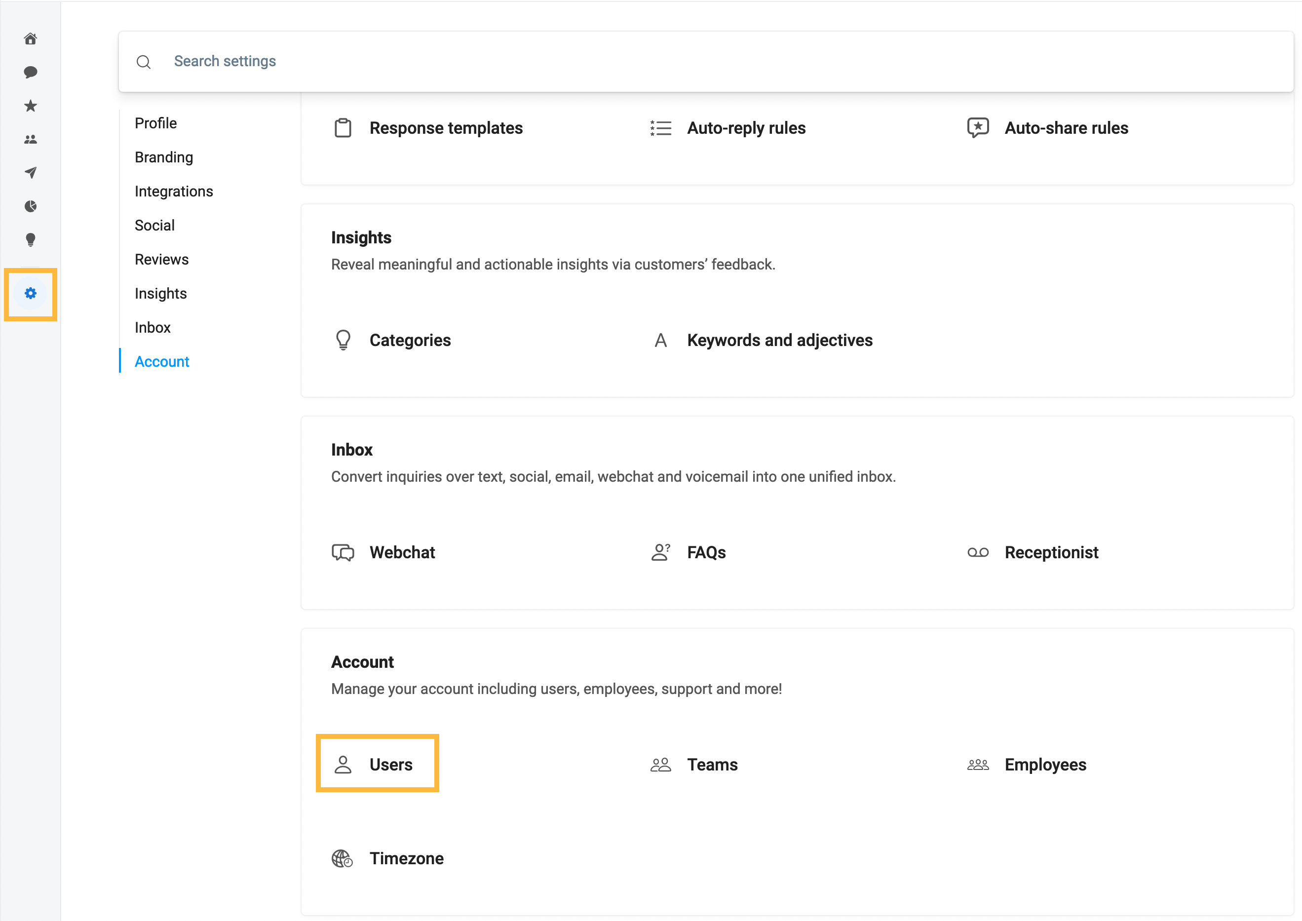The height and width of the screenshot is (921, 1302).
Task: Click the Auto-reply rules list icon
Action: click(661, 128)
